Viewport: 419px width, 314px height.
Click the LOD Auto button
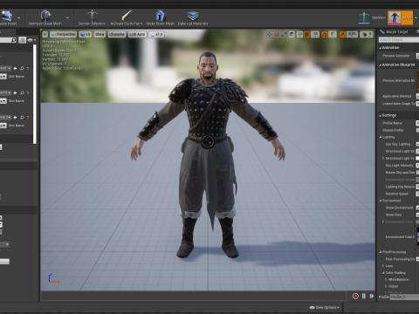137,34
